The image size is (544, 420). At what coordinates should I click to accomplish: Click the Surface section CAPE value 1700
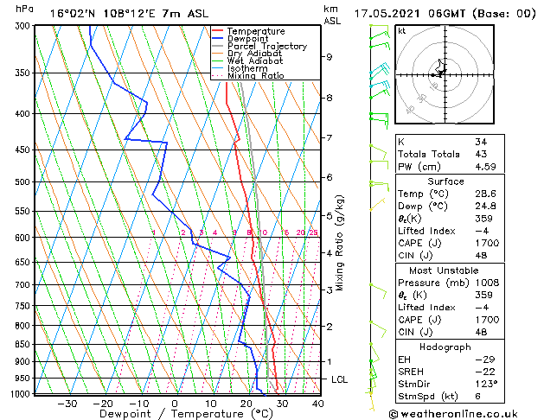click(x=487, y=243)
